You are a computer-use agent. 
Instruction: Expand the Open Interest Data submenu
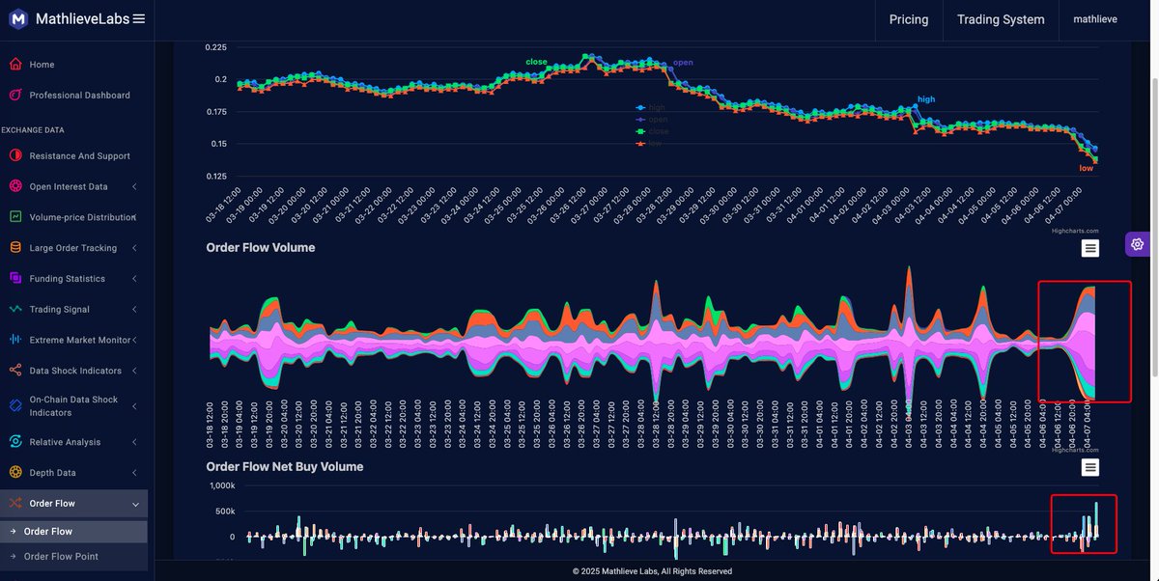133,184
